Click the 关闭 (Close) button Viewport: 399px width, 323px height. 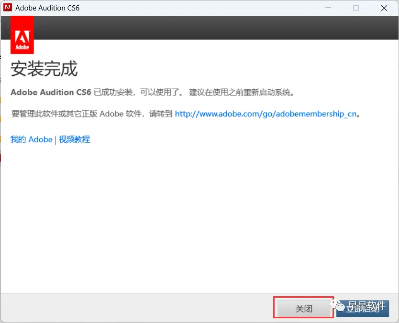click(304, 309)
